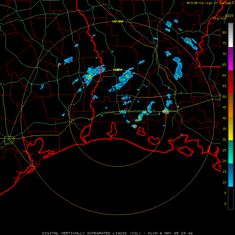Click the bright red segment of the color bar

click(231, 82)
